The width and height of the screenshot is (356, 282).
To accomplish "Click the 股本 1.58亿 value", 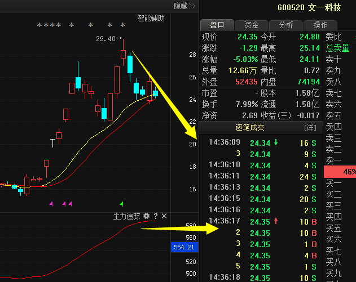I will pos(307,93).
